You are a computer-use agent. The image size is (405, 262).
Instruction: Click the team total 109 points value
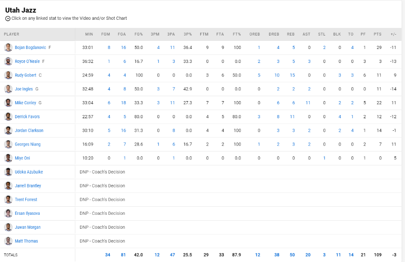tap(378, 255)
